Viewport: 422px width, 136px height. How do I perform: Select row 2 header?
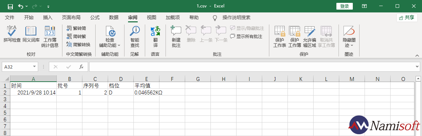[x=5, y=92]
